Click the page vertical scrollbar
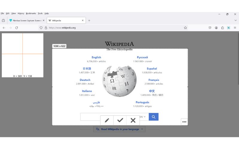The image size is (239, 149). pyautogui.click(x=238, y=59)
